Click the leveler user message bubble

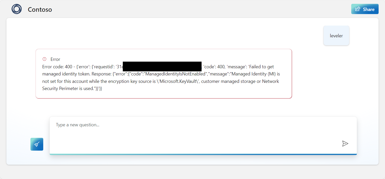coord(336,36)
